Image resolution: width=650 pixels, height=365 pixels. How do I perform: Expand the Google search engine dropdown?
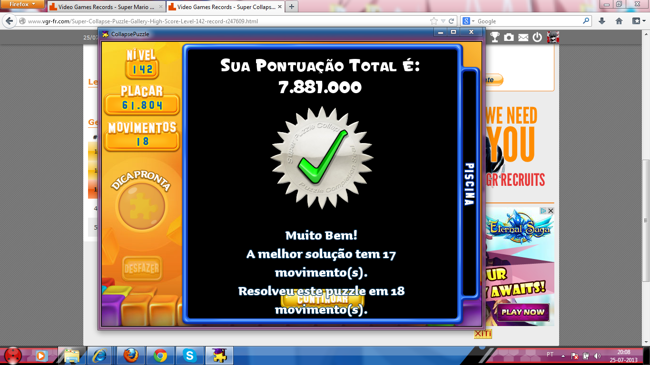pyautogui.click(x=469, y=21)
